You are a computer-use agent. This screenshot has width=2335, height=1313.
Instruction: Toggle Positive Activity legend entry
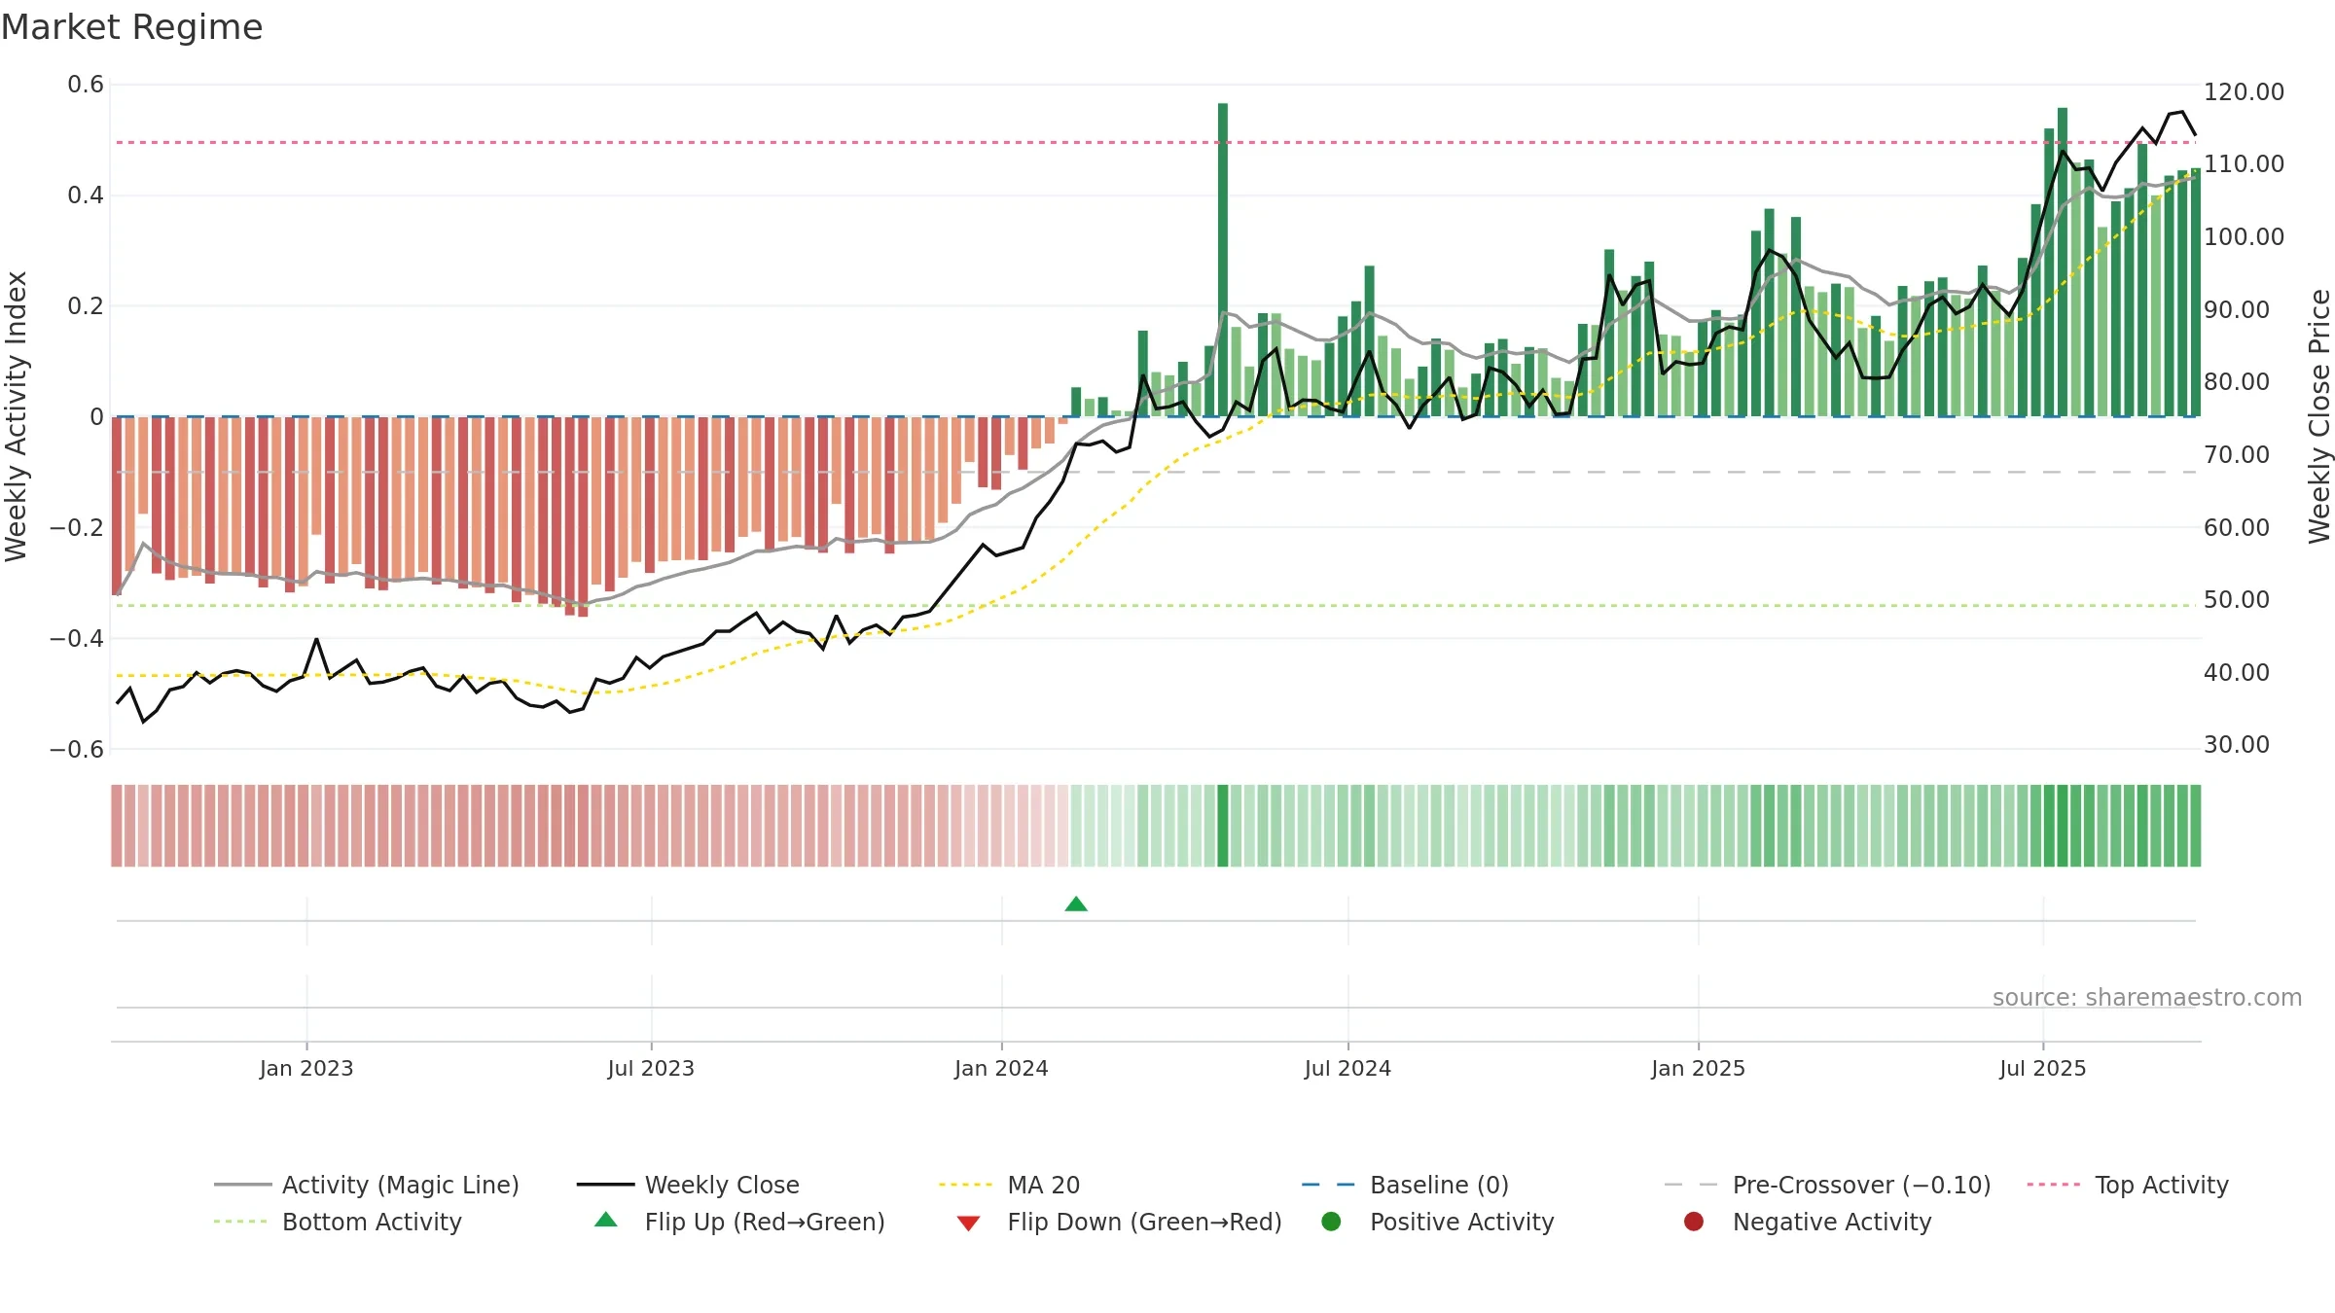[x=1438, y=1222]
